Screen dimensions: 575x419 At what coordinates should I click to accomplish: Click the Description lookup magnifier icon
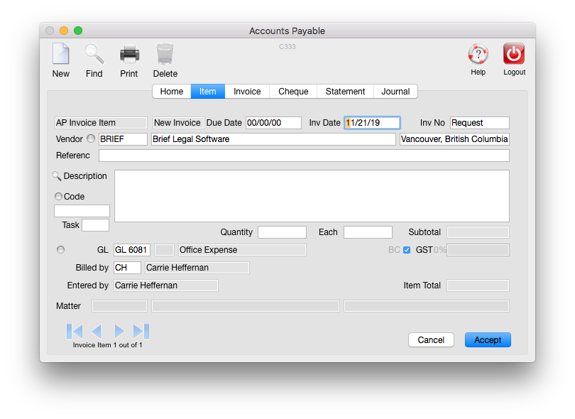[x=57, y=176]
